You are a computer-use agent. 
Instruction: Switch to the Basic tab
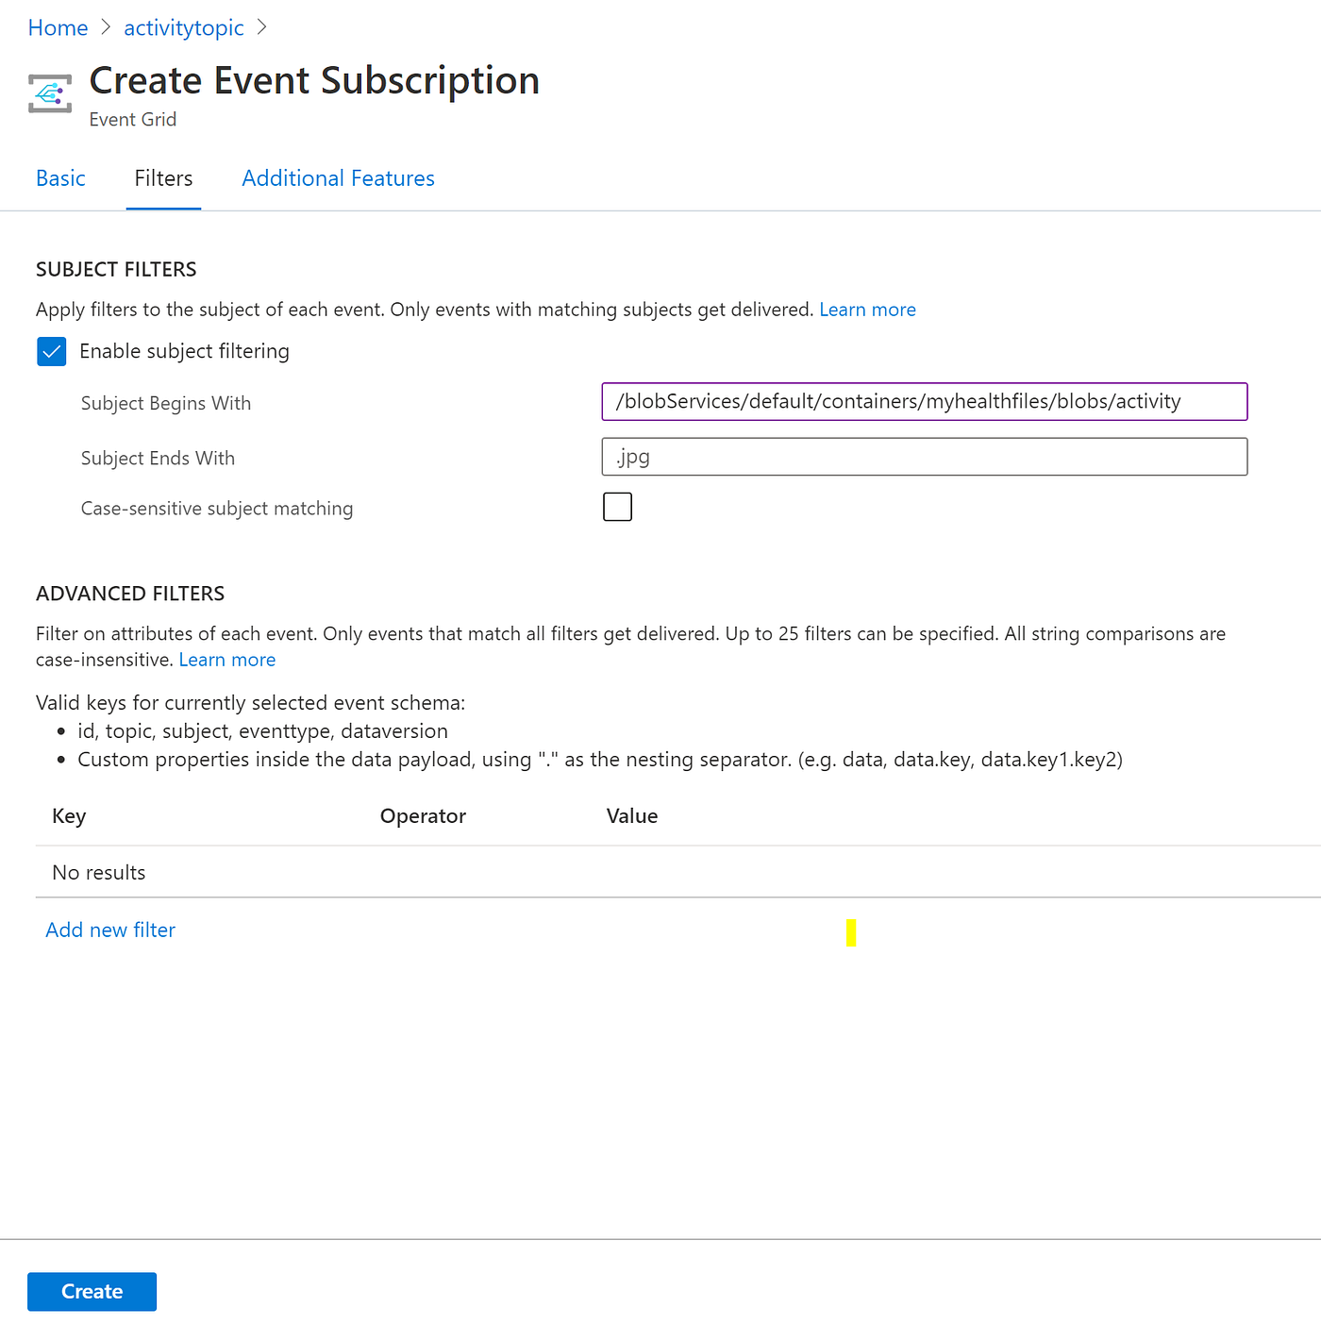click(60, 178)
